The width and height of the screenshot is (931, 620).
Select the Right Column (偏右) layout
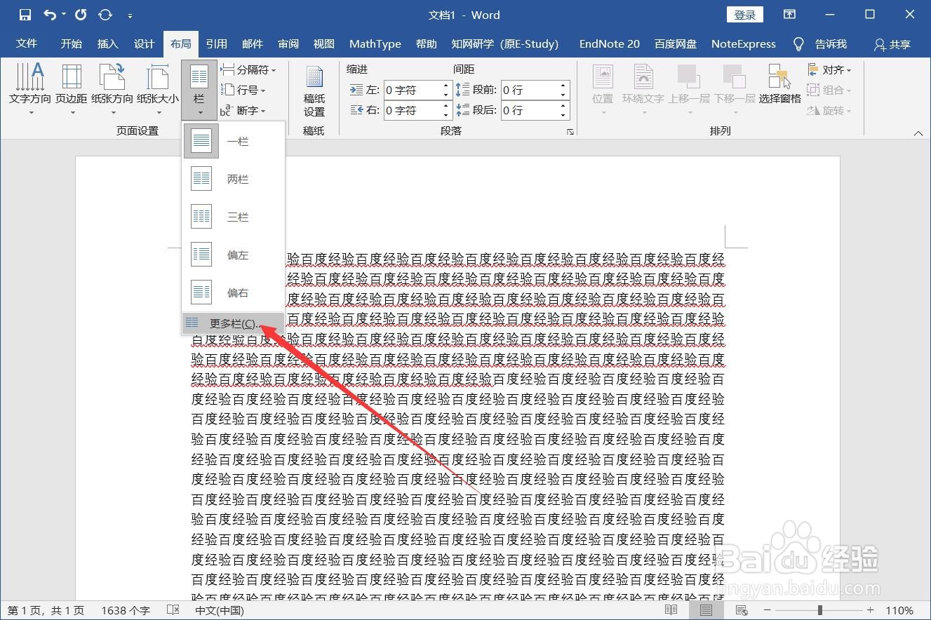tap(234, 292)
